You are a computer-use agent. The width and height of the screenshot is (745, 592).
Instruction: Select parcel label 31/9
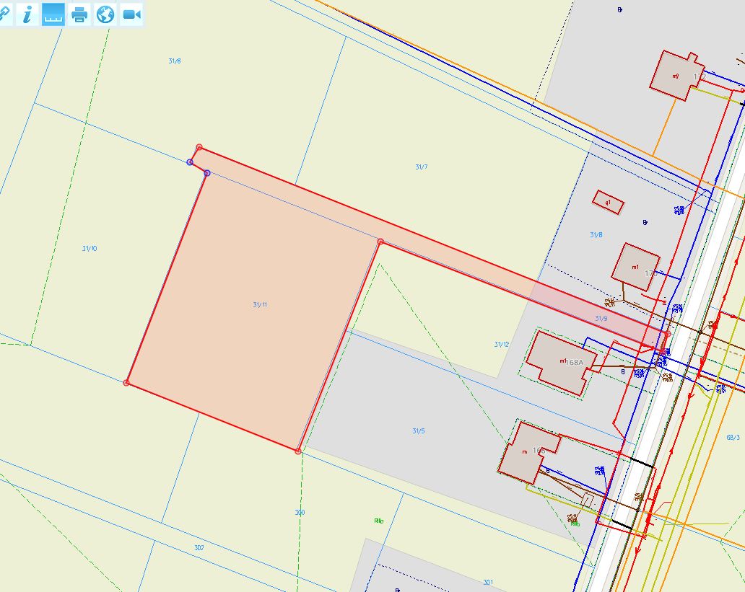(x=601, y=318)
